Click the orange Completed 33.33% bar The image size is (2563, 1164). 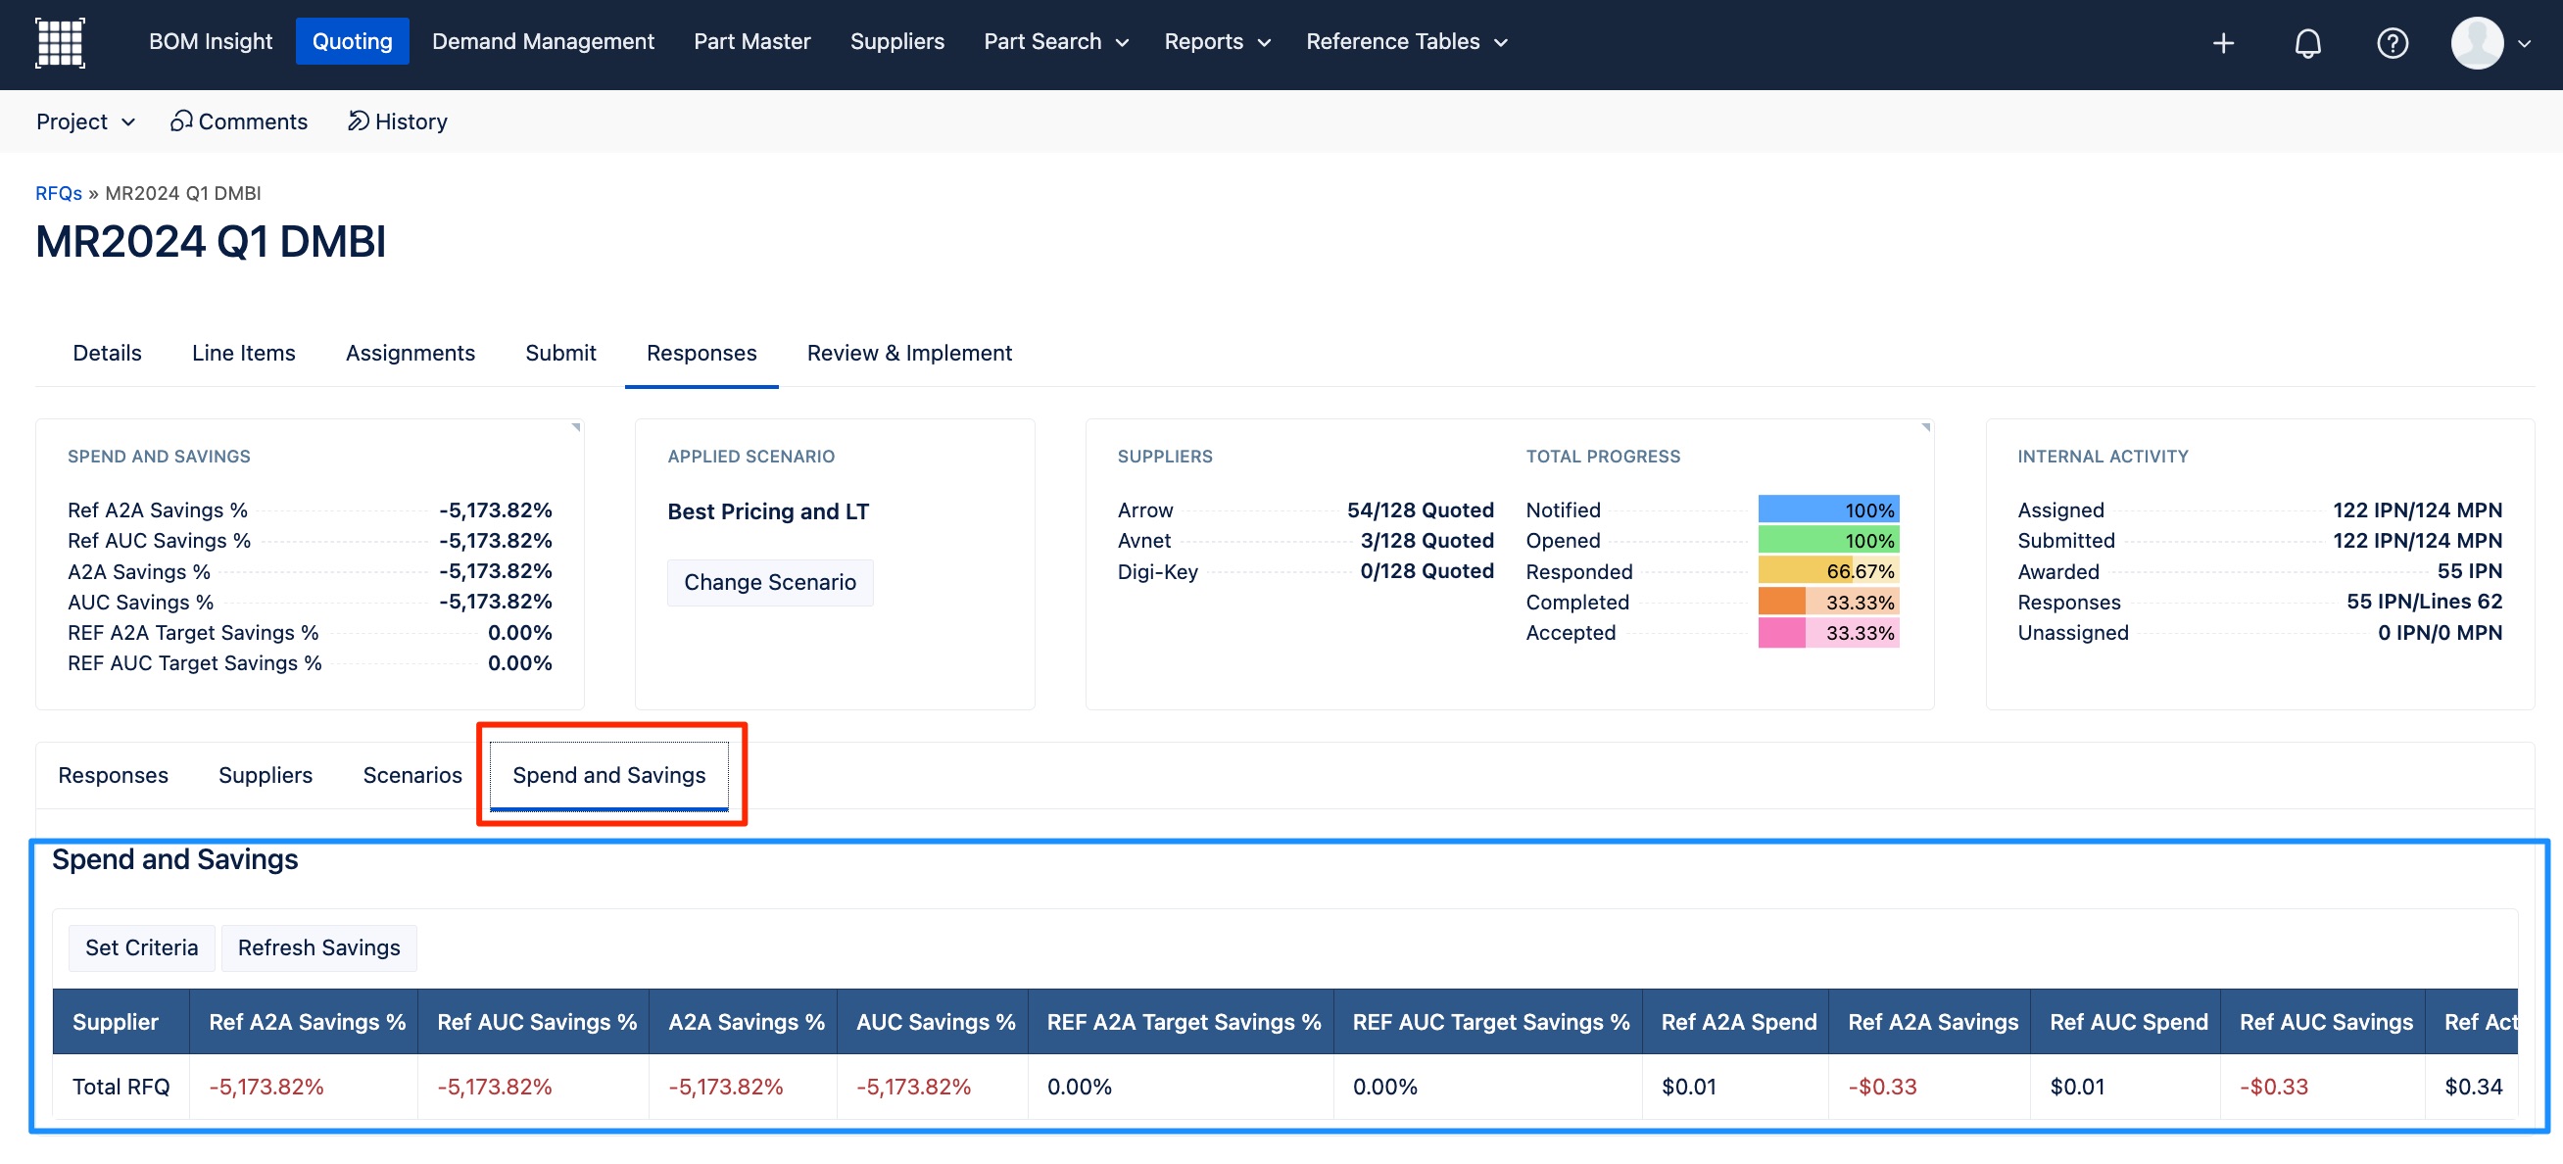click(1829, 602)
